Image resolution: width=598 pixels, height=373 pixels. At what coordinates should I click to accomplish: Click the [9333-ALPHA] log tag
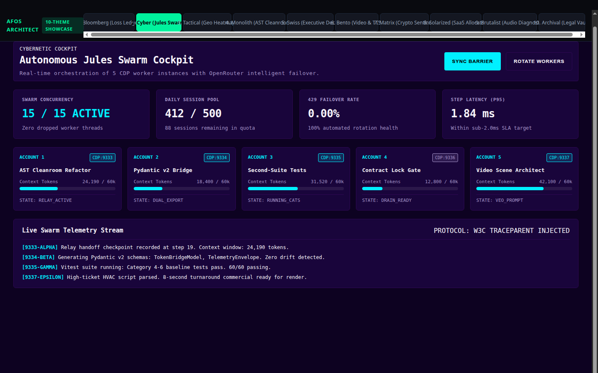(x=40, y=247)
